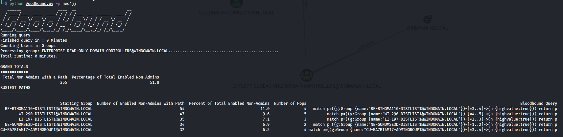Viewport: 563px width, 137px height.
Task: Click the Bloodhound query for CU-RA7BI4MI7-ADMINGROUP1
Action: [433, 130]
